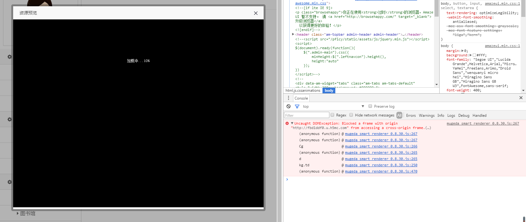Image resolution: width=526 pixels, height=222 pixels.
Task: Open the console drawer three-dot menu
Action: click(x=289, y=98)
